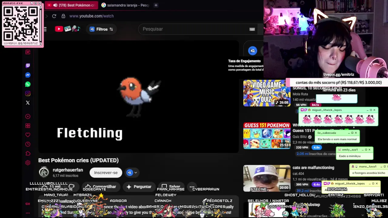Viewport: 388px width, 218px height.
Task: Open WhatsApp in the browser sidebar
Action: (28, 84)
